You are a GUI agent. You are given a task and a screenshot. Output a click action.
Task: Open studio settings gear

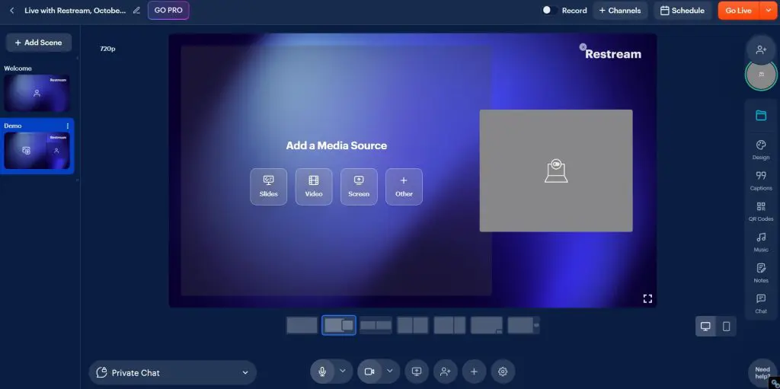503,371
